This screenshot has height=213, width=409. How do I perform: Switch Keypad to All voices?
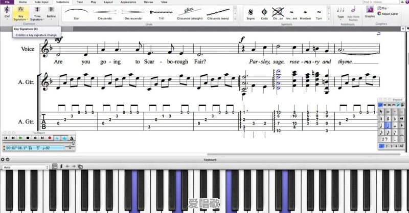(x=401, y=146)
